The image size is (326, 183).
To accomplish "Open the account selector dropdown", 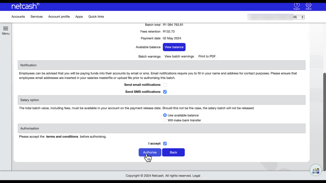I will [x=276, y=17].
